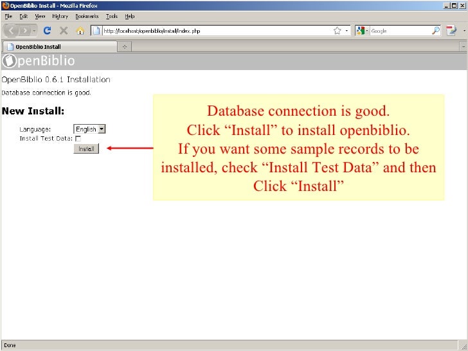Image resolution: width=468 pixels, height=351 pixels.
Task: Open the navigation history dropdown arrow
Action: tap(34, 30)
